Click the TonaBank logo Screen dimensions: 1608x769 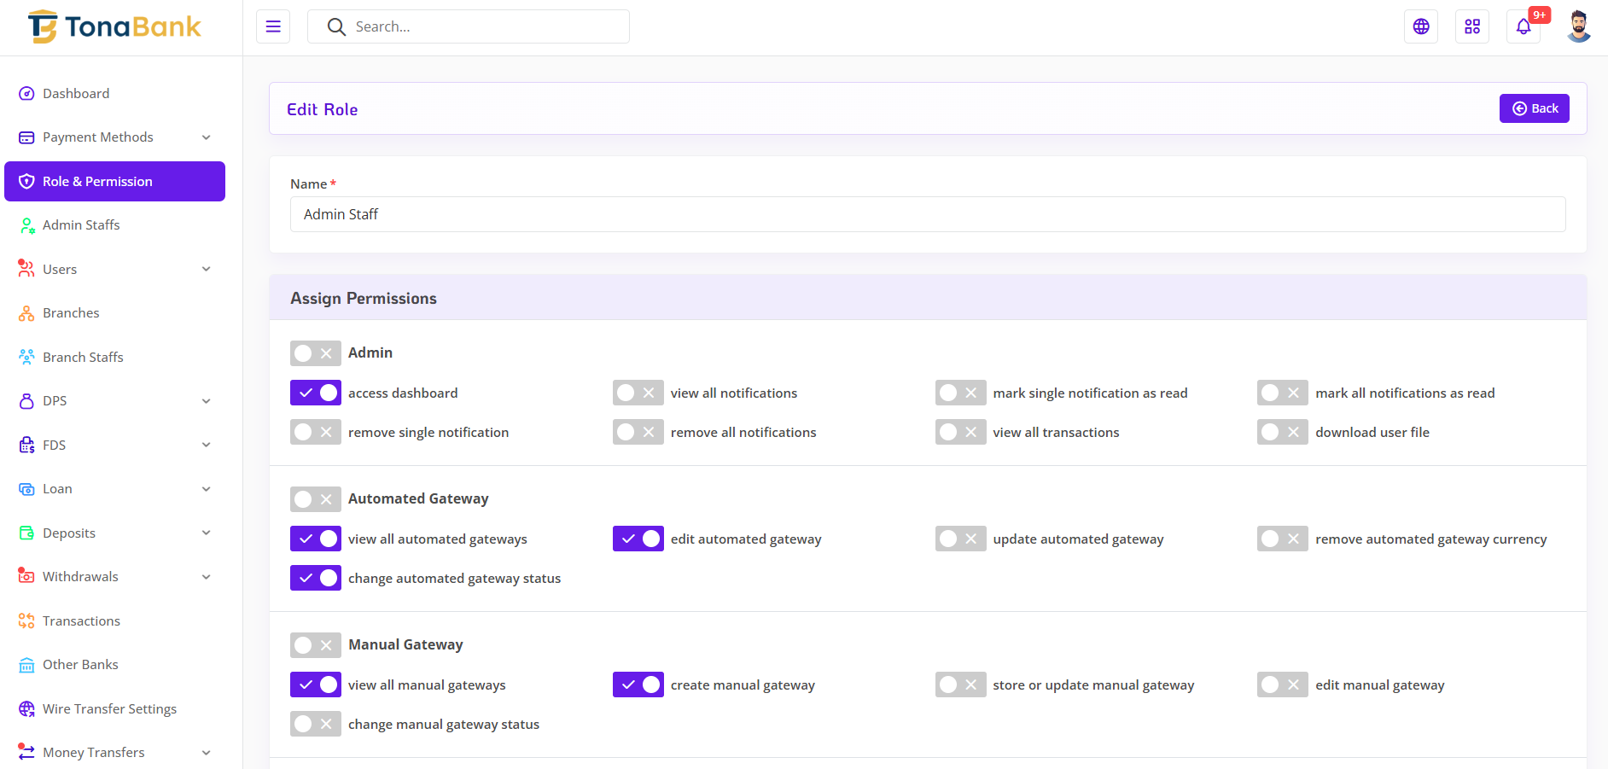coord(114,27)
